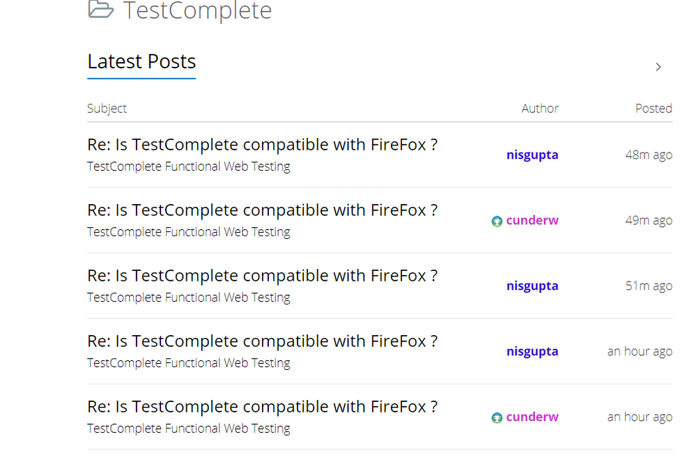This screenshot has width=696, height=471.
Task: Open cunderw's profile on the hour-old post
Action: tap(532, 417)
